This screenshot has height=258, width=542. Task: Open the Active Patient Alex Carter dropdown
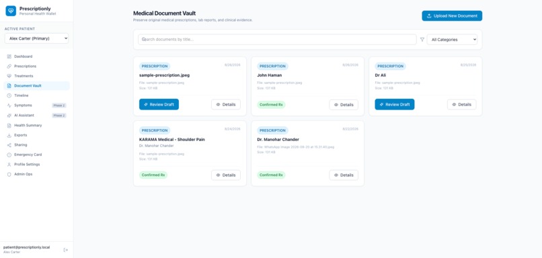[x=36, y=38]
